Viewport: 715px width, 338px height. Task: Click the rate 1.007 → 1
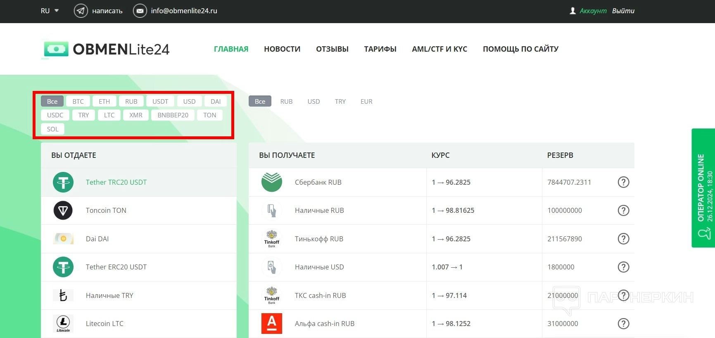tap(447, 267)
